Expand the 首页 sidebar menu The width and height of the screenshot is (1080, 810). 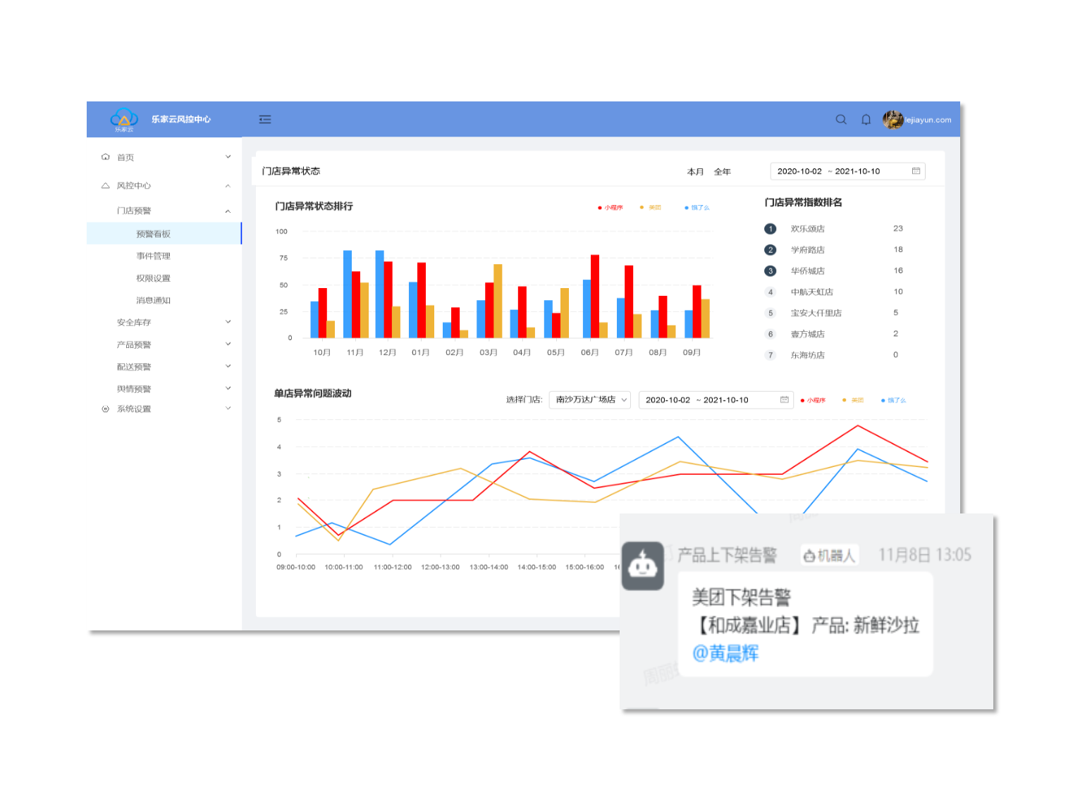166,157
